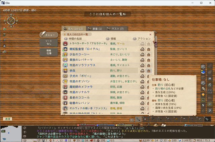
Task: Click the blue mana bar showing 123/123
Action: 105,125
